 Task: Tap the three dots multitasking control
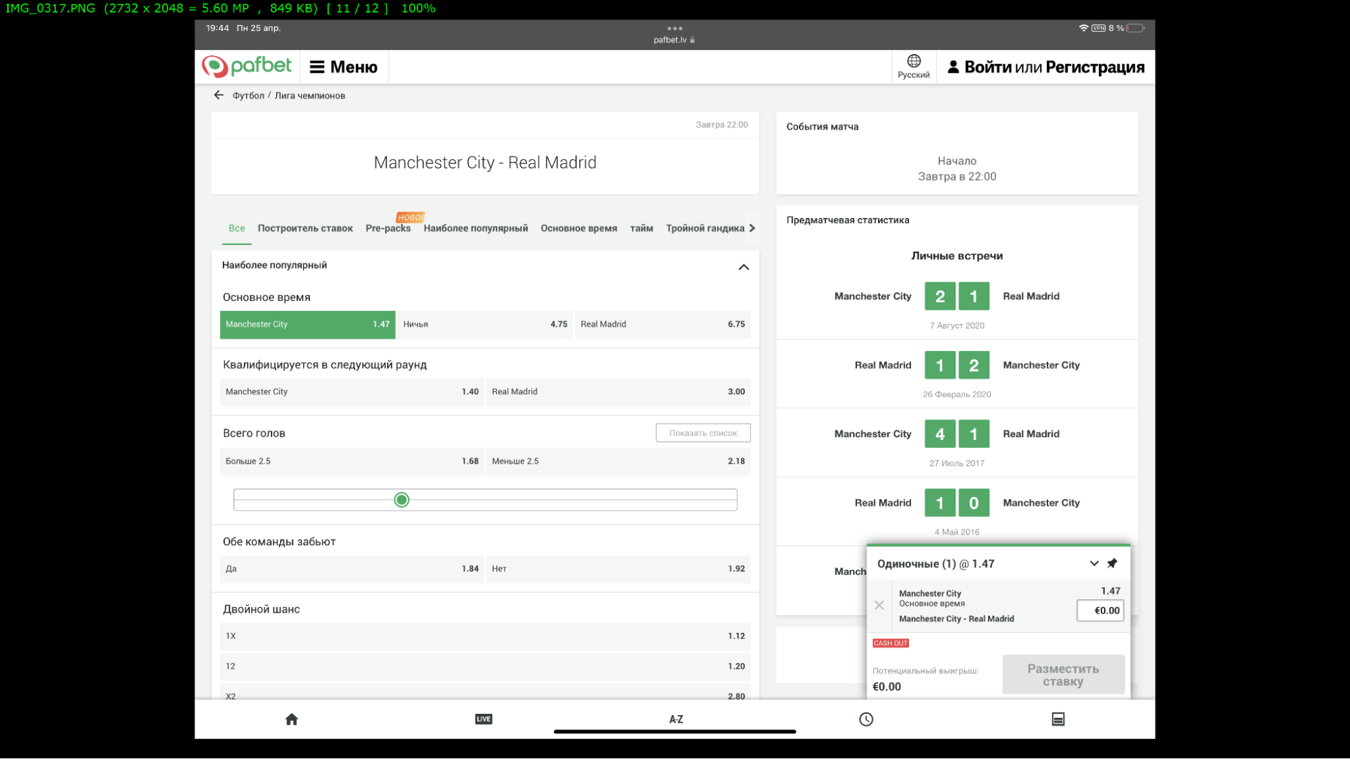pyautogui.click(x=675, y=28)
